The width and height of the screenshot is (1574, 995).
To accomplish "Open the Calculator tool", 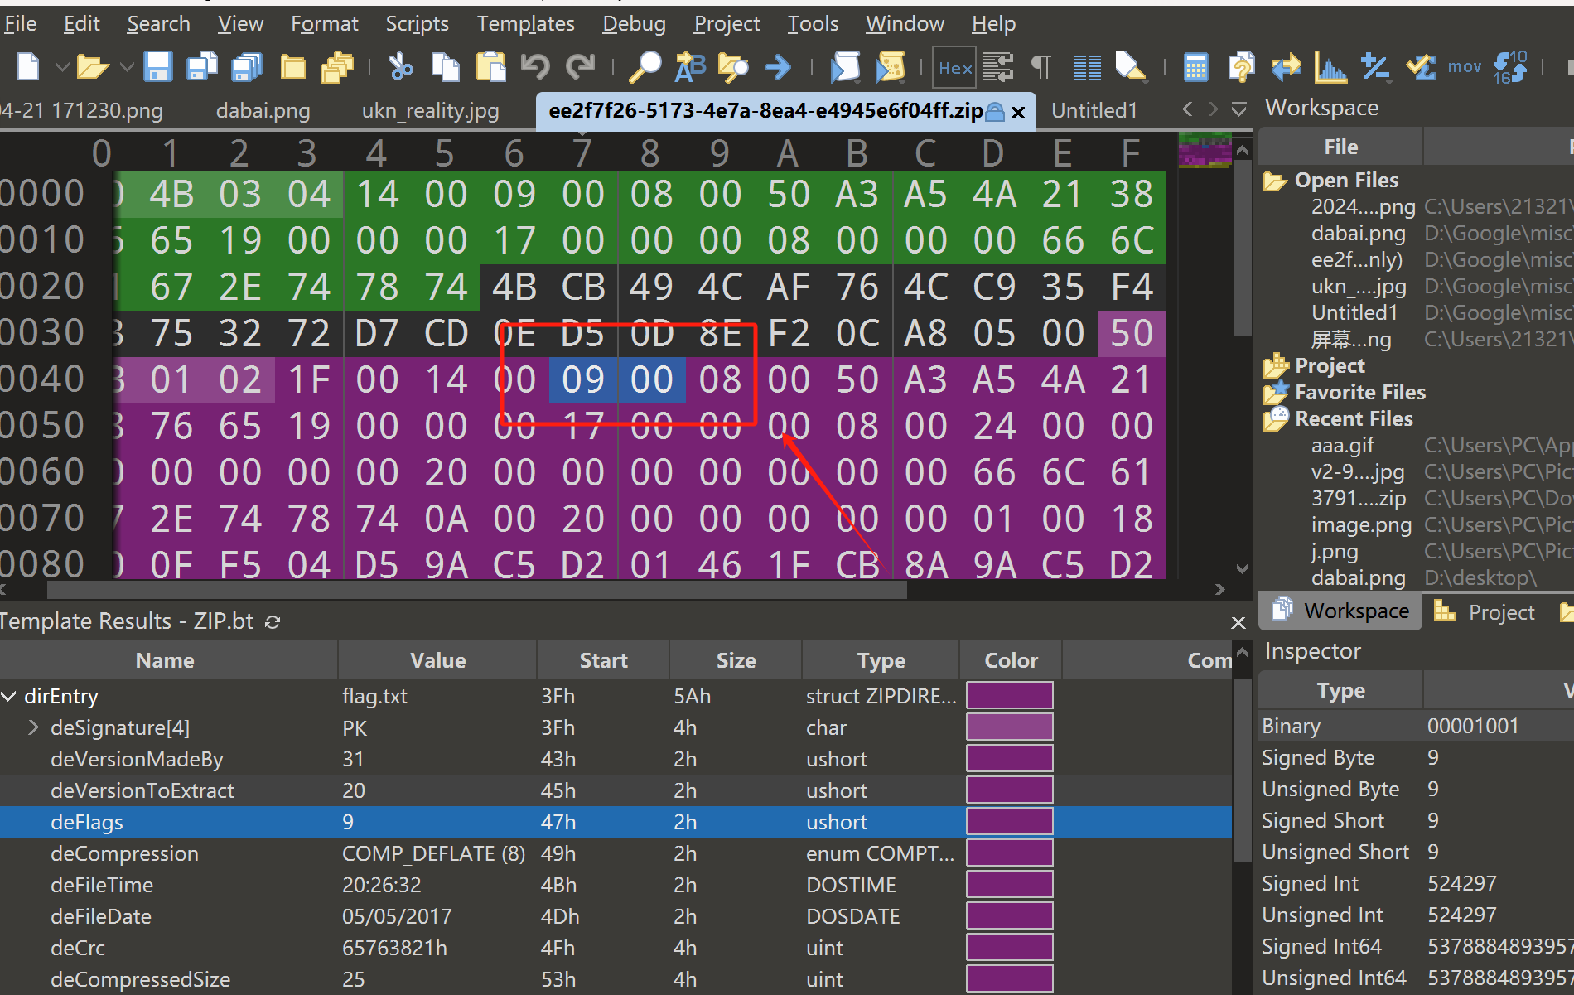I will click(x=1195, y=67).
